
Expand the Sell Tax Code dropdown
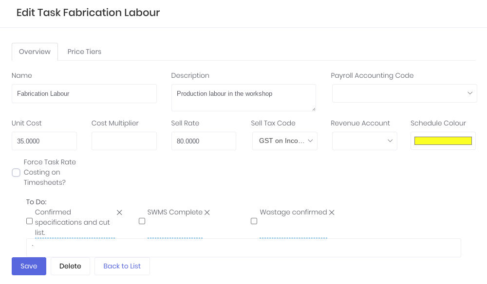pos(285,141)
